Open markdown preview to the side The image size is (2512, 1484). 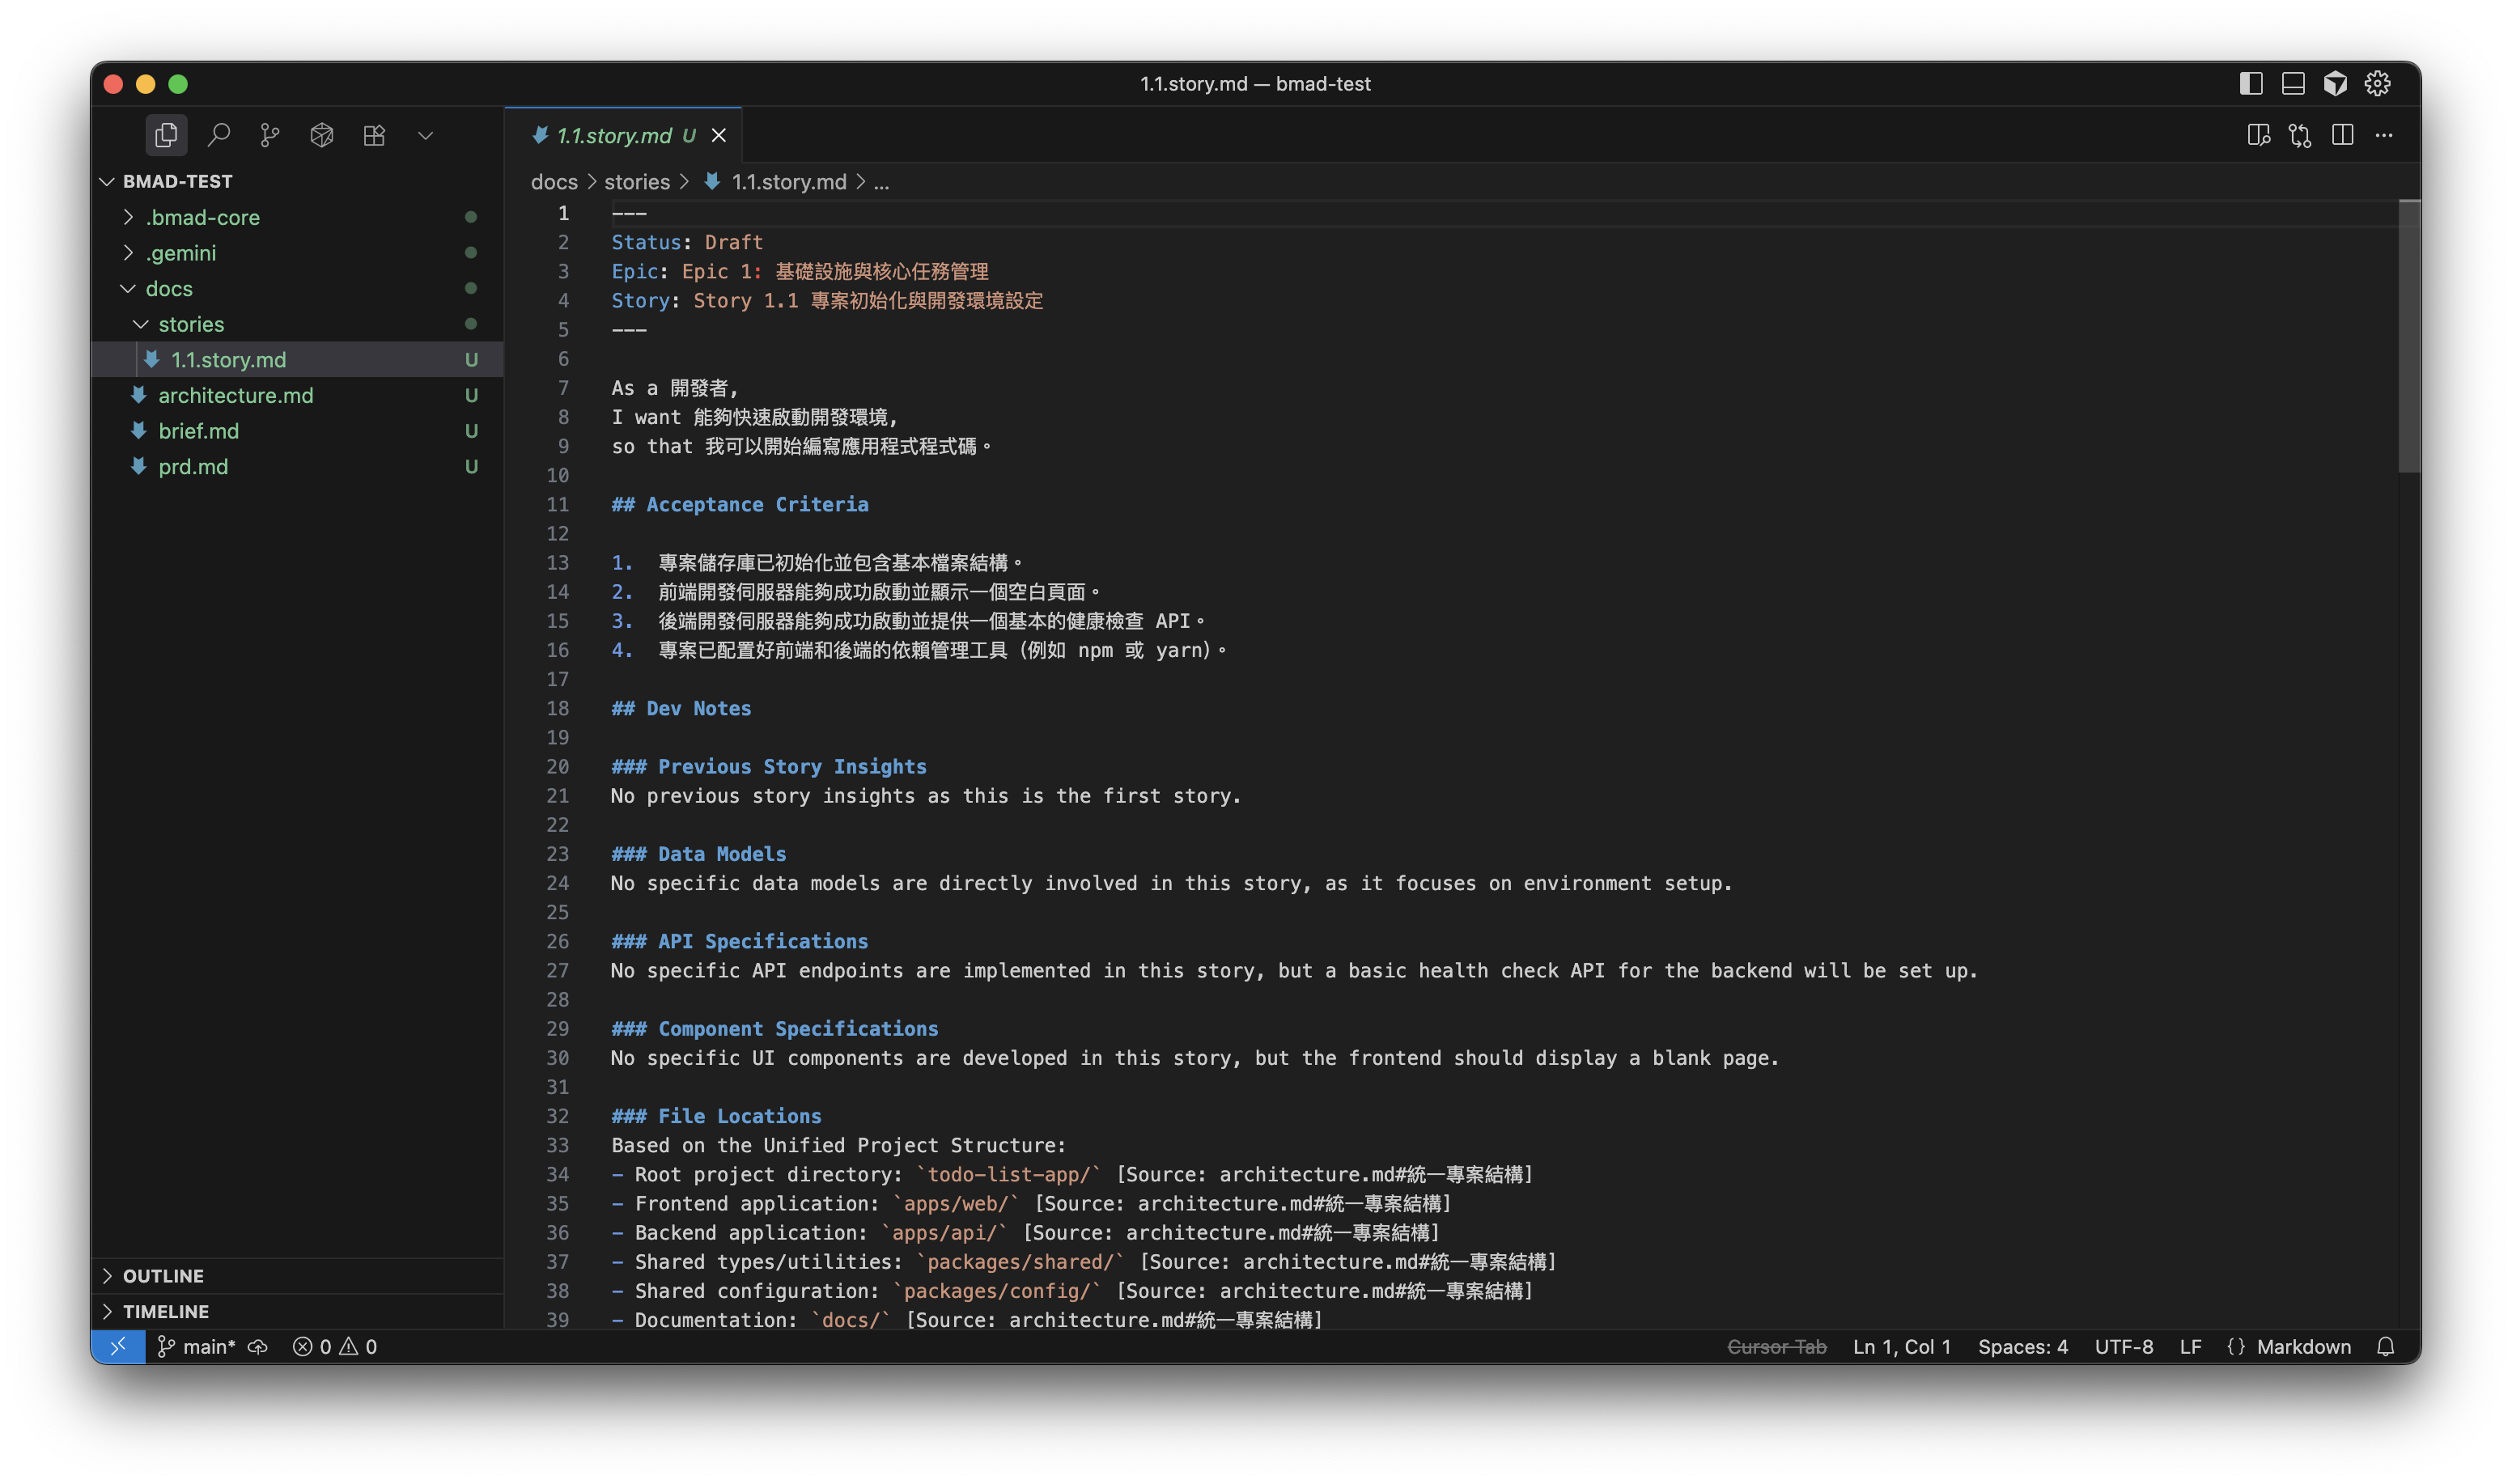pos(2258,135)
